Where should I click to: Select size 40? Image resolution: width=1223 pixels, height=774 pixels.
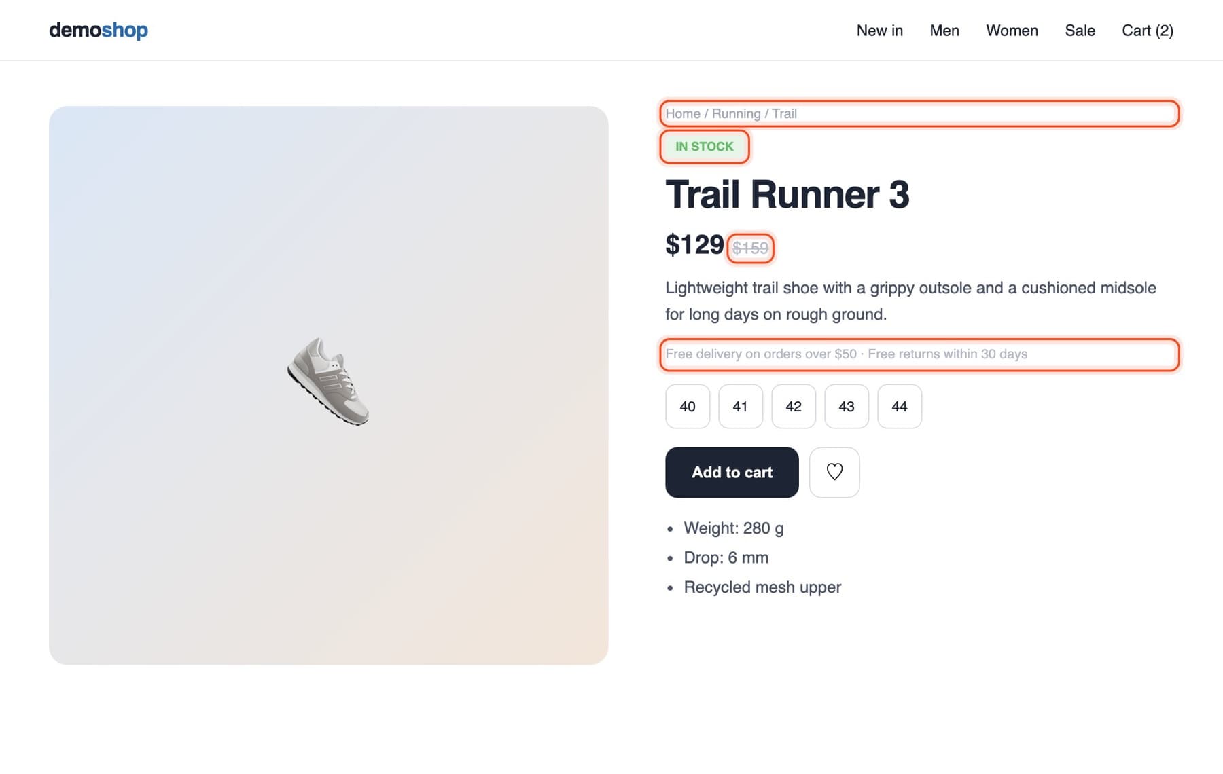click(688, 406)
